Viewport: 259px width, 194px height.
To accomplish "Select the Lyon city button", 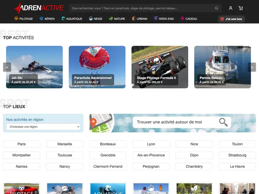I will (151, 144).
